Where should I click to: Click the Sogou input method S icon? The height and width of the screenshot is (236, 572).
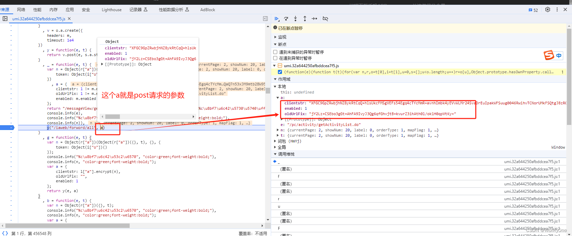[549, 55]
